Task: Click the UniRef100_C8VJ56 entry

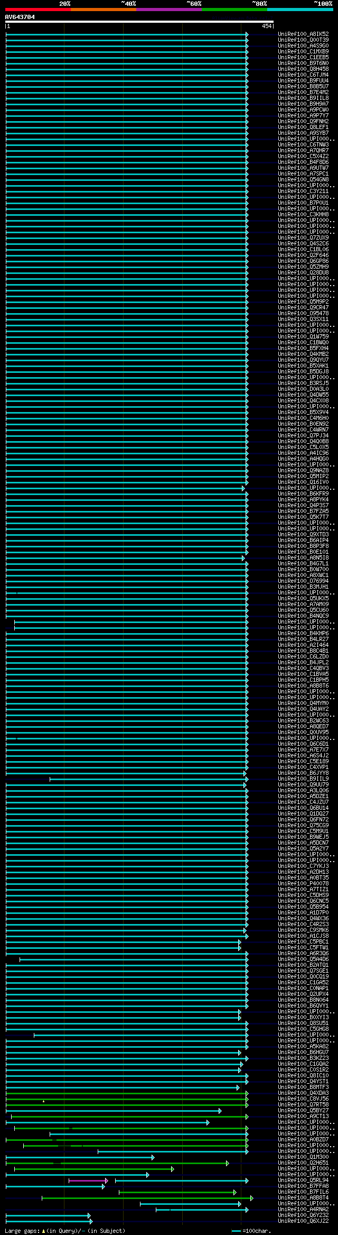Action: pyautogui.click(x=303, y=1099)
